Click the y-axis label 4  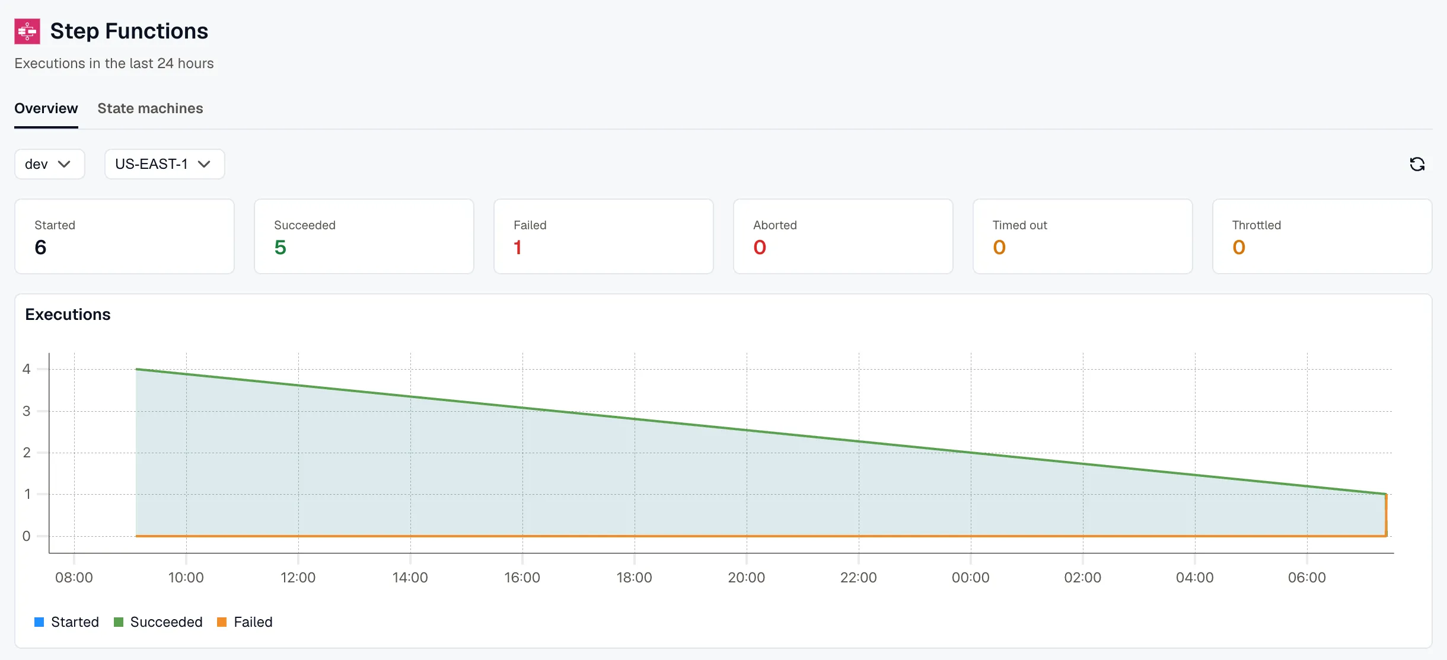tap(26, 369)
